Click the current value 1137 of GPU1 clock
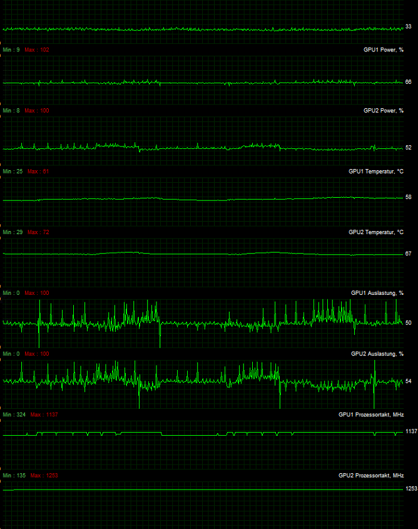This screenshot has height=529, width=418. point(411,431)
